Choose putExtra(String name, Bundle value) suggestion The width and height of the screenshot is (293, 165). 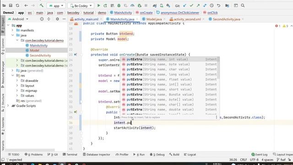[x=169, y=94]
